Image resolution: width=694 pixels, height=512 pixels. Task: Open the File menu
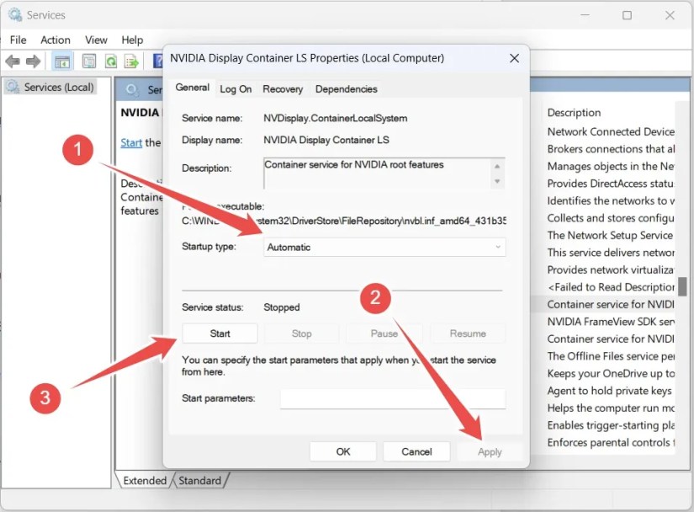point(18,40)
